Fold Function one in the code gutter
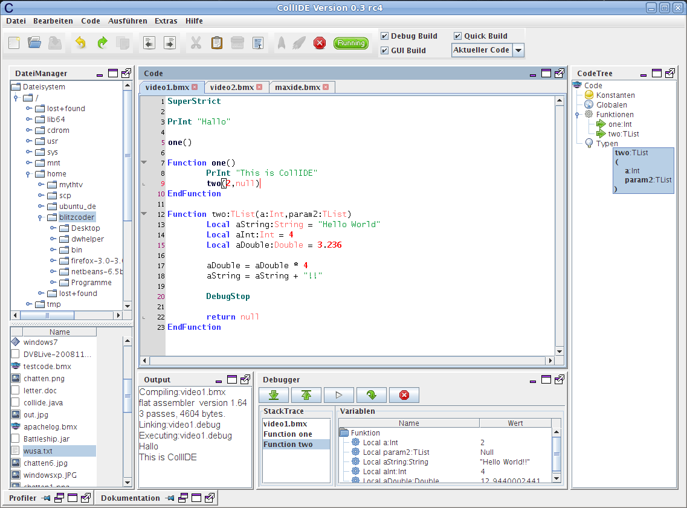The width and height of the screenshot is (687, 508). (144, 162)
